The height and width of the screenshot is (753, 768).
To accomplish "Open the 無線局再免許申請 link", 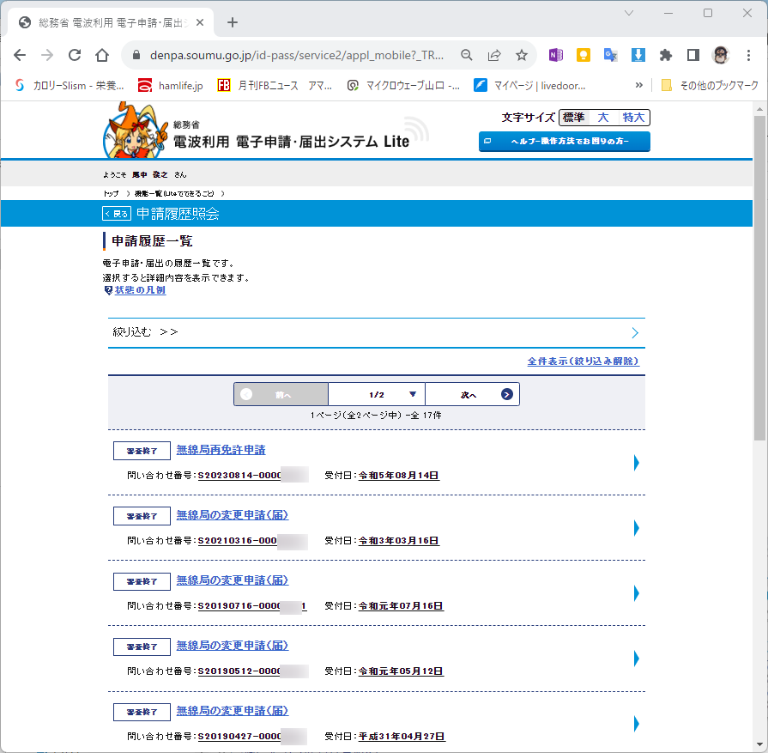I will point(221,450).
